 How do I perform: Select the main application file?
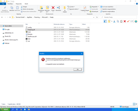coord(57,32)
